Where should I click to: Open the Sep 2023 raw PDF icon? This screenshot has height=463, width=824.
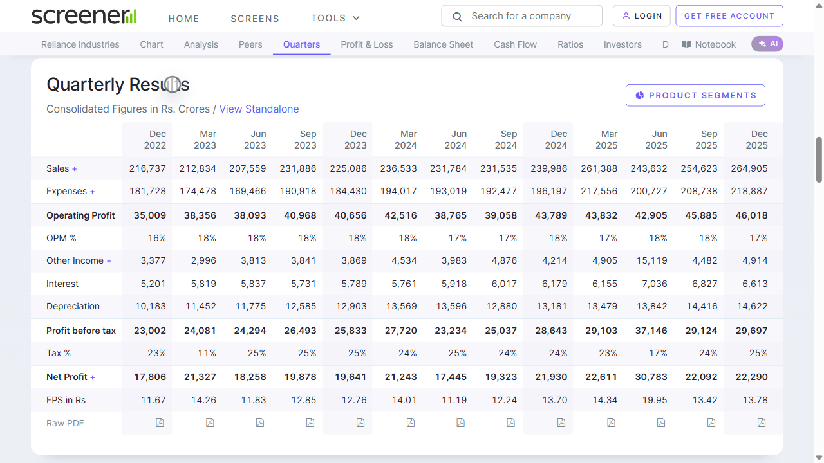click(x=310, y=422)
